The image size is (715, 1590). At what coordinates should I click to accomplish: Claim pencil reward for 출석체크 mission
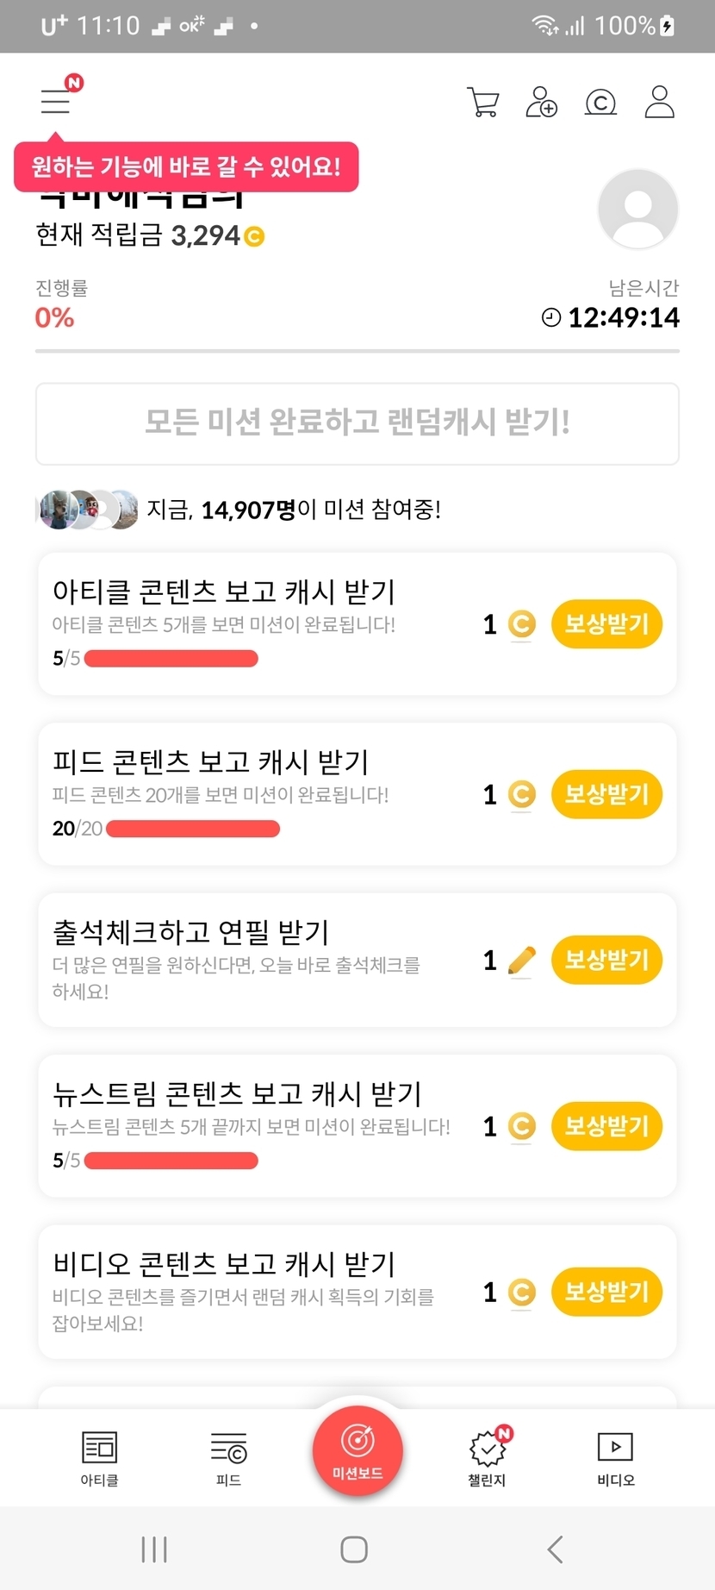pos(606,960)
